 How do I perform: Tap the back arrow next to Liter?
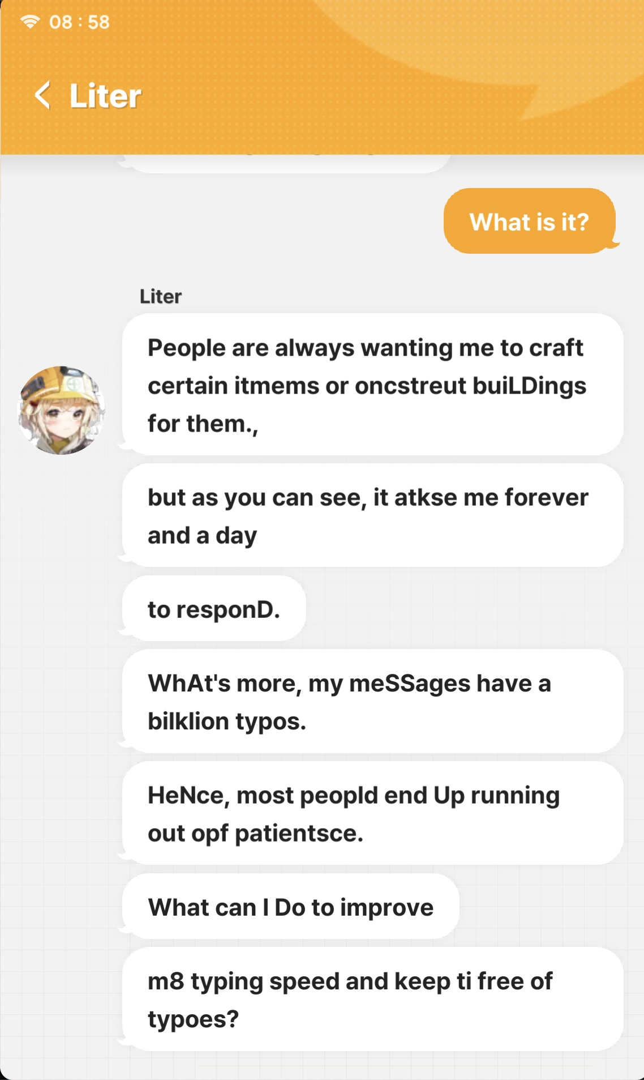(x=42, y=95)
